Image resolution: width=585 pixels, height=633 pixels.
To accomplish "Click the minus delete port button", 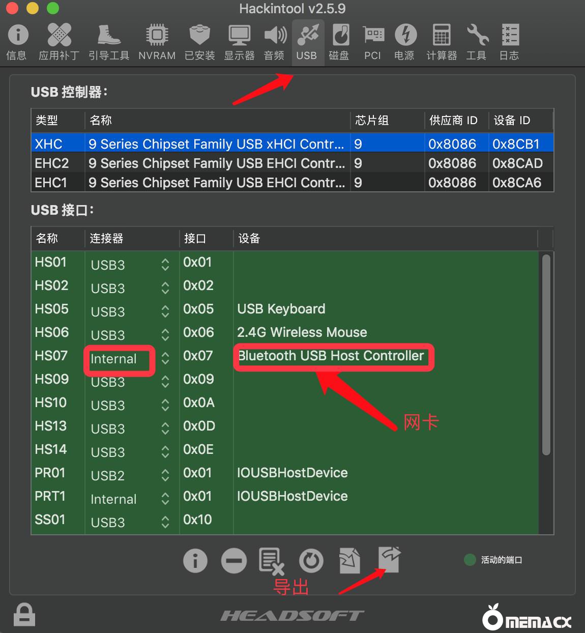I will coord(234,561).
